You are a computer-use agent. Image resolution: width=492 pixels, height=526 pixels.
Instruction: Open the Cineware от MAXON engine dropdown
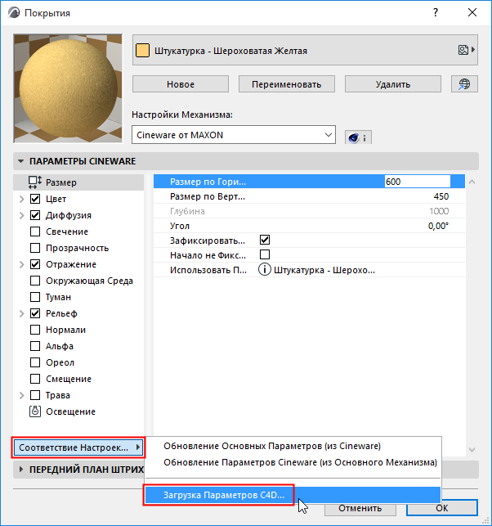coord(234,135)
